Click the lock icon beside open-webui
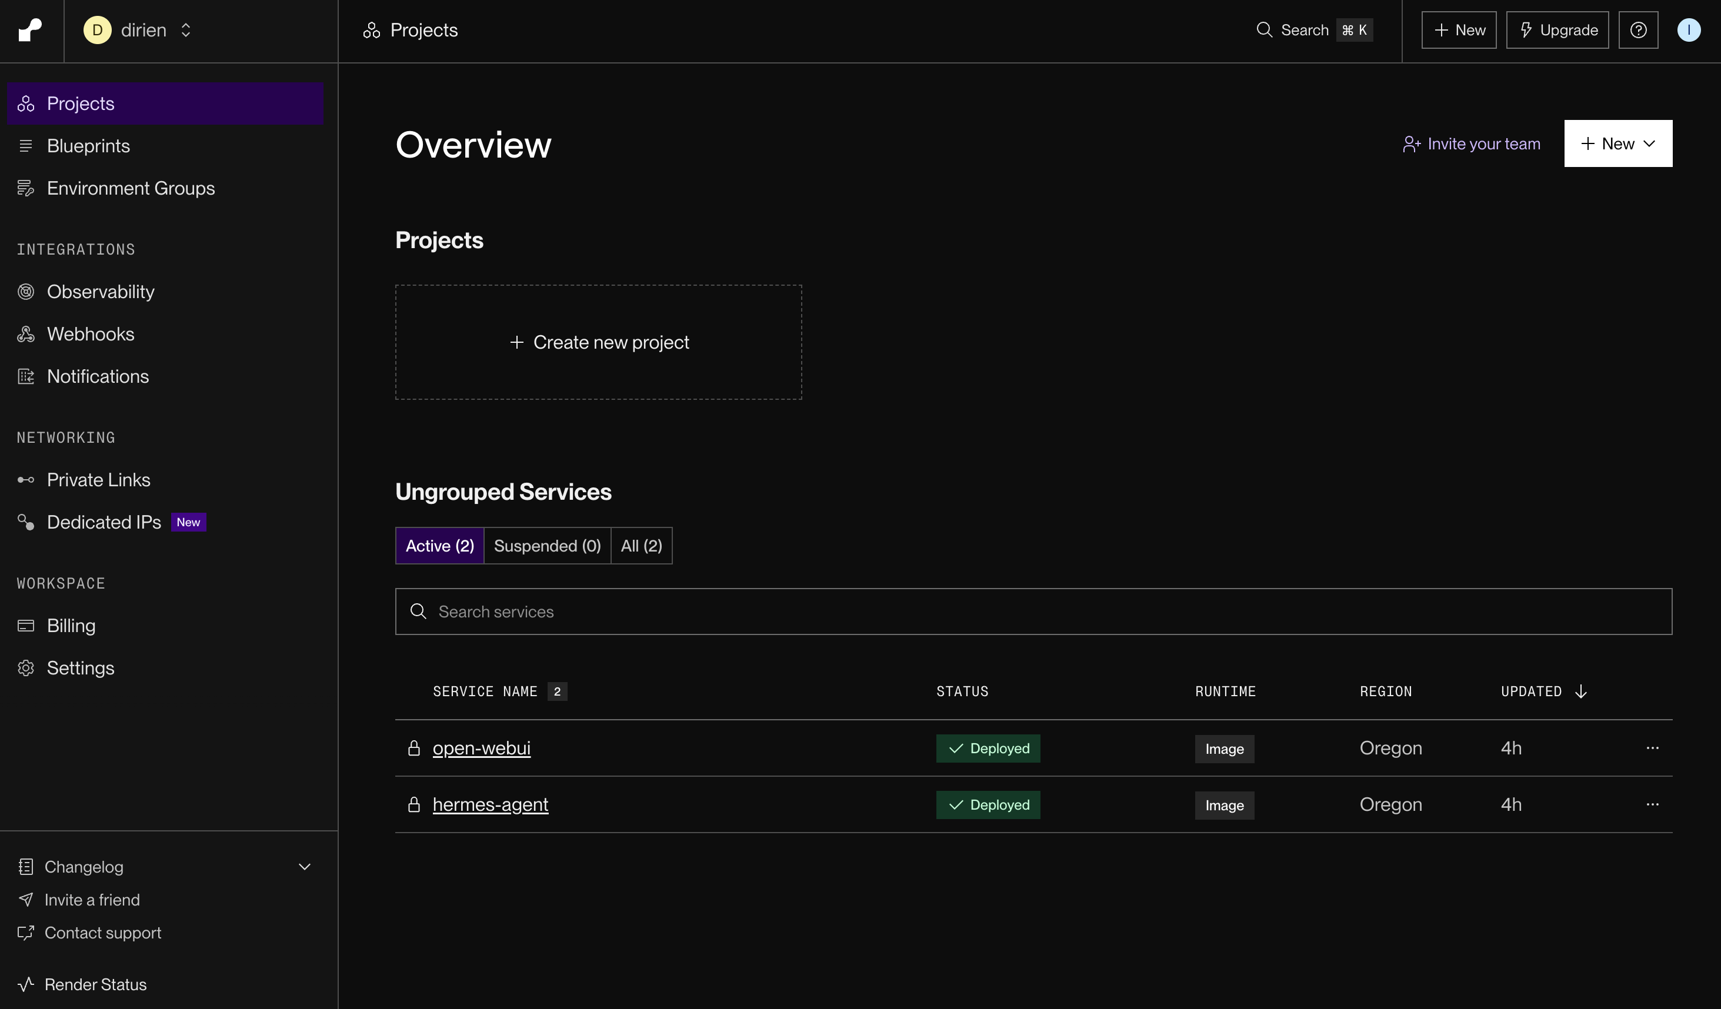The width and height of the screenshot is (1721, 1009). coord(414,748)
